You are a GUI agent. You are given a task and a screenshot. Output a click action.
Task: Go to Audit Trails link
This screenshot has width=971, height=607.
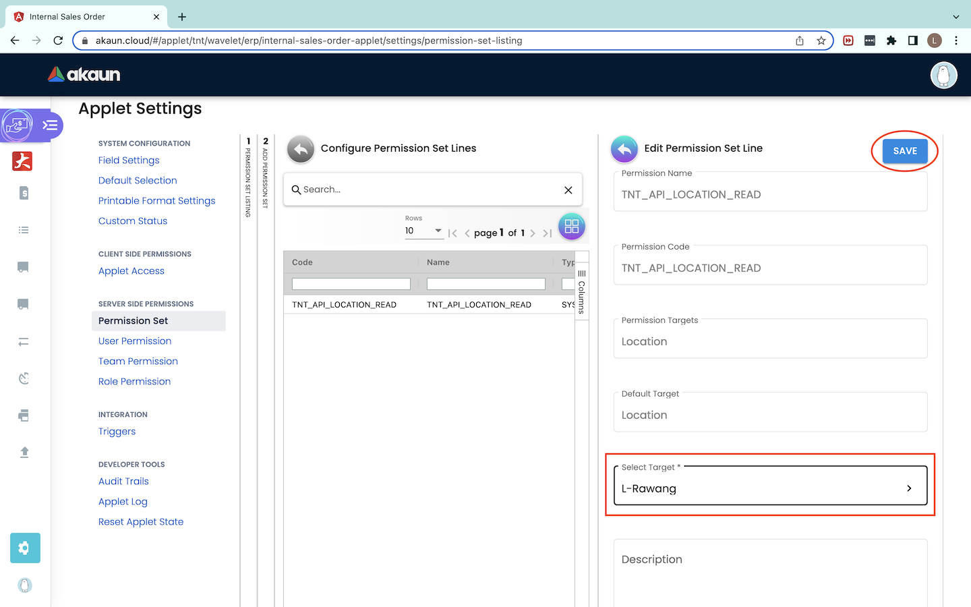coord(123,482)
